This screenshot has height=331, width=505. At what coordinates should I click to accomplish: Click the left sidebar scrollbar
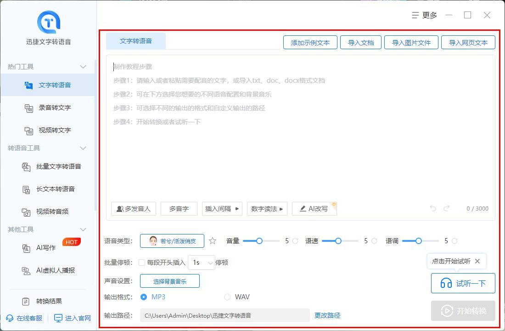point(95,136)
